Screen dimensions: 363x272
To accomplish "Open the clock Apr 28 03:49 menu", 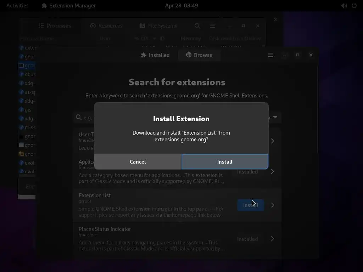I will [x=181, y=6].
